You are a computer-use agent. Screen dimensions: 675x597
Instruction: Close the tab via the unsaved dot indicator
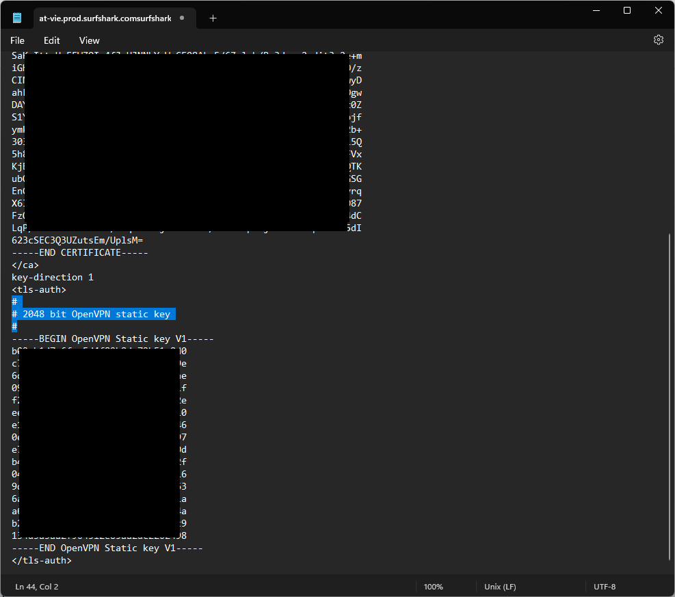coord(183,18)
